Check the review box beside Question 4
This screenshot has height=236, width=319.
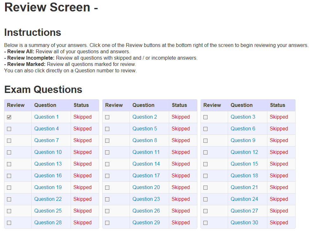[9, 129]
